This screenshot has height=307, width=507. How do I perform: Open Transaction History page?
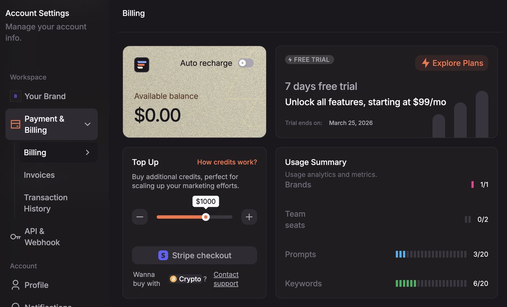46,203
